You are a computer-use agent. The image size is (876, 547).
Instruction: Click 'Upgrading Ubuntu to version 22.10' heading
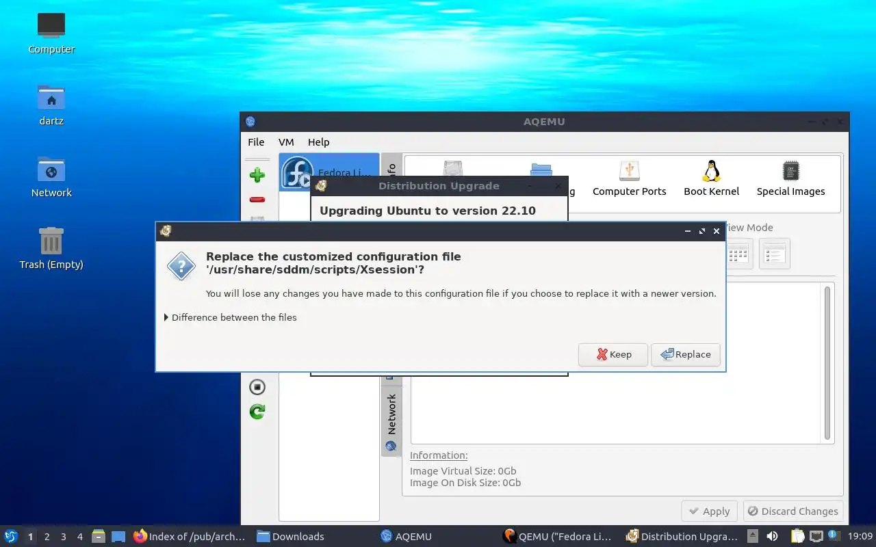tap(428, 211)
